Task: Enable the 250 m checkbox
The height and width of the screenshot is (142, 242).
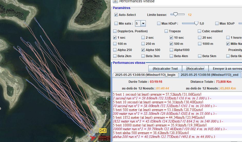Action: [143, 44]
